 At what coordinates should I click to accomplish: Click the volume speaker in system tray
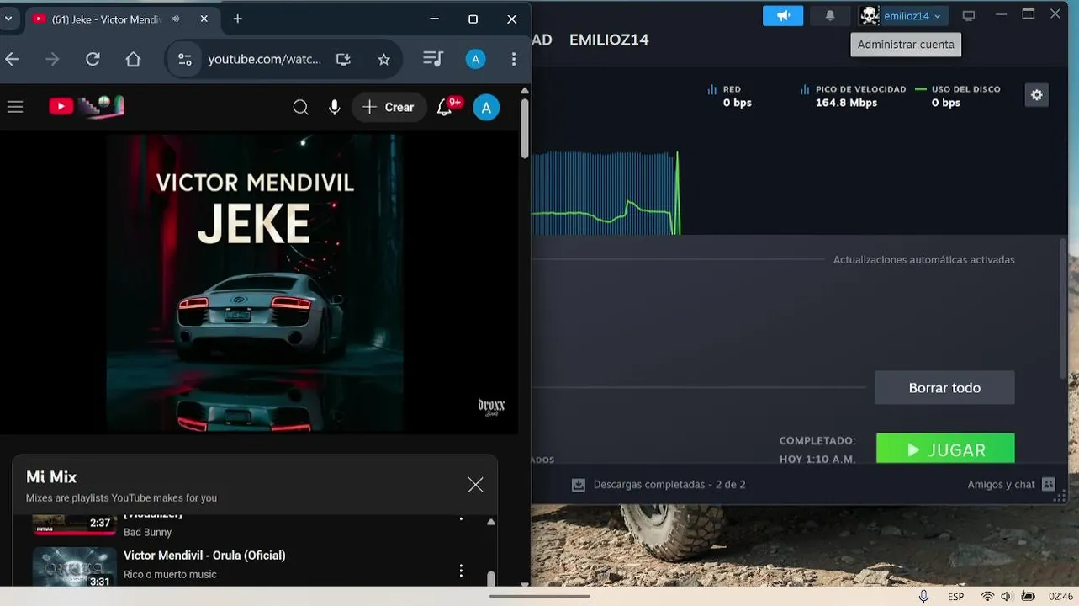pyautogui.click(x=1006, y=596)
